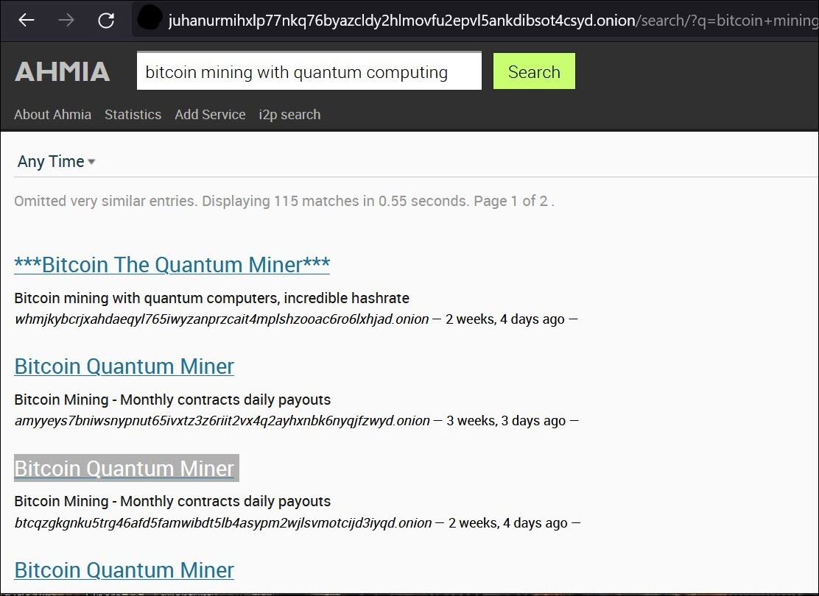Go forward with the browser forward arrow
819x596 pixels.
coord(66,21)
